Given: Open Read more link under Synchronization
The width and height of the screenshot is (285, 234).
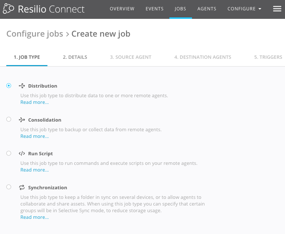Looking at the screenshot, I should (34, 217).
